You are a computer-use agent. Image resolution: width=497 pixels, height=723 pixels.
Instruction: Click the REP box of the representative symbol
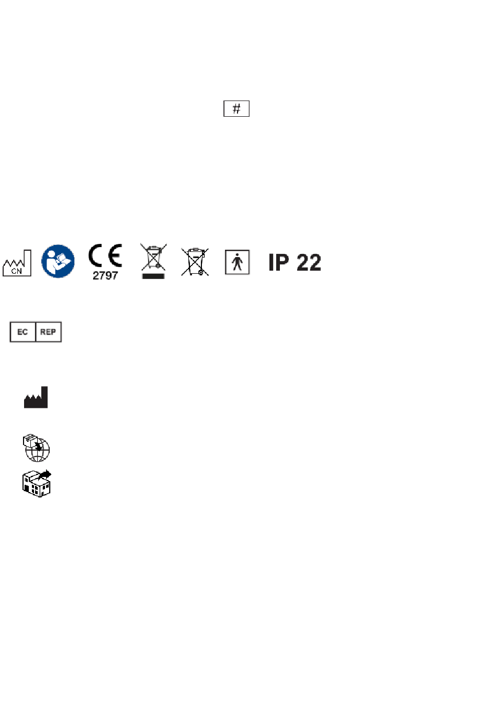(x=48, y=332)
